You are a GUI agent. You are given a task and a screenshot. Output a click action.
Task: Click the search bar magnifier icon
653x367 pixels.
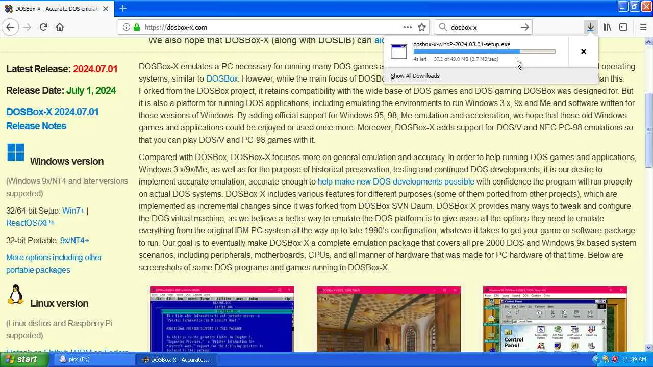pos(443,27)
